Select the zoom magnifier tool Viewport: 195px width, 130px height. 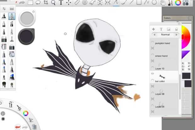pyautogui.click(x=53, y=3)
